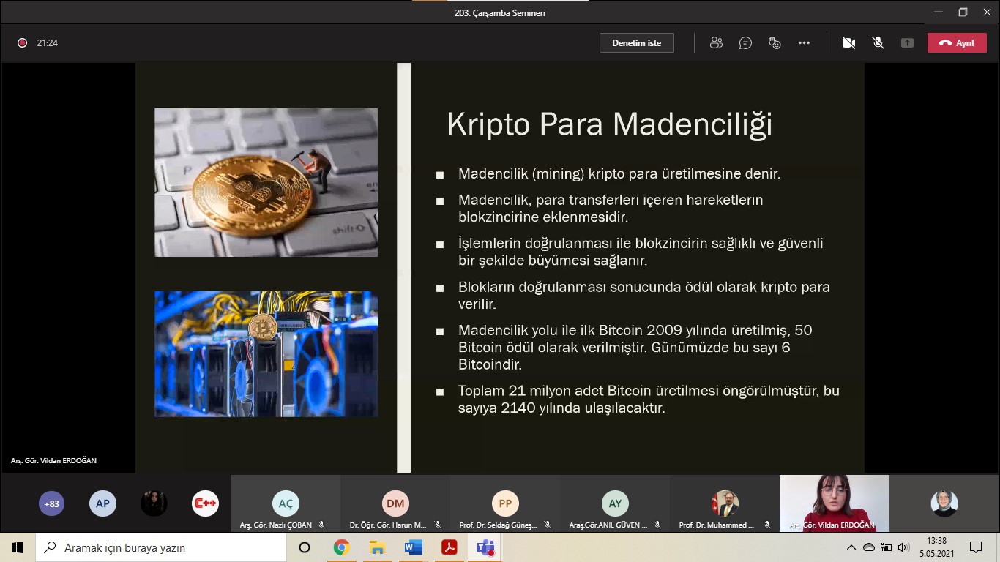The image size is (1000, 562).
Task: Open Microsoft Teams from the taskbar
Action: pyautogui.click(x=485, y=547)
